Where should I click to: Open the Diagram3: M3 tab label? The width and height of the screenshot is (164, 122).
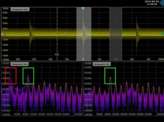102,64
